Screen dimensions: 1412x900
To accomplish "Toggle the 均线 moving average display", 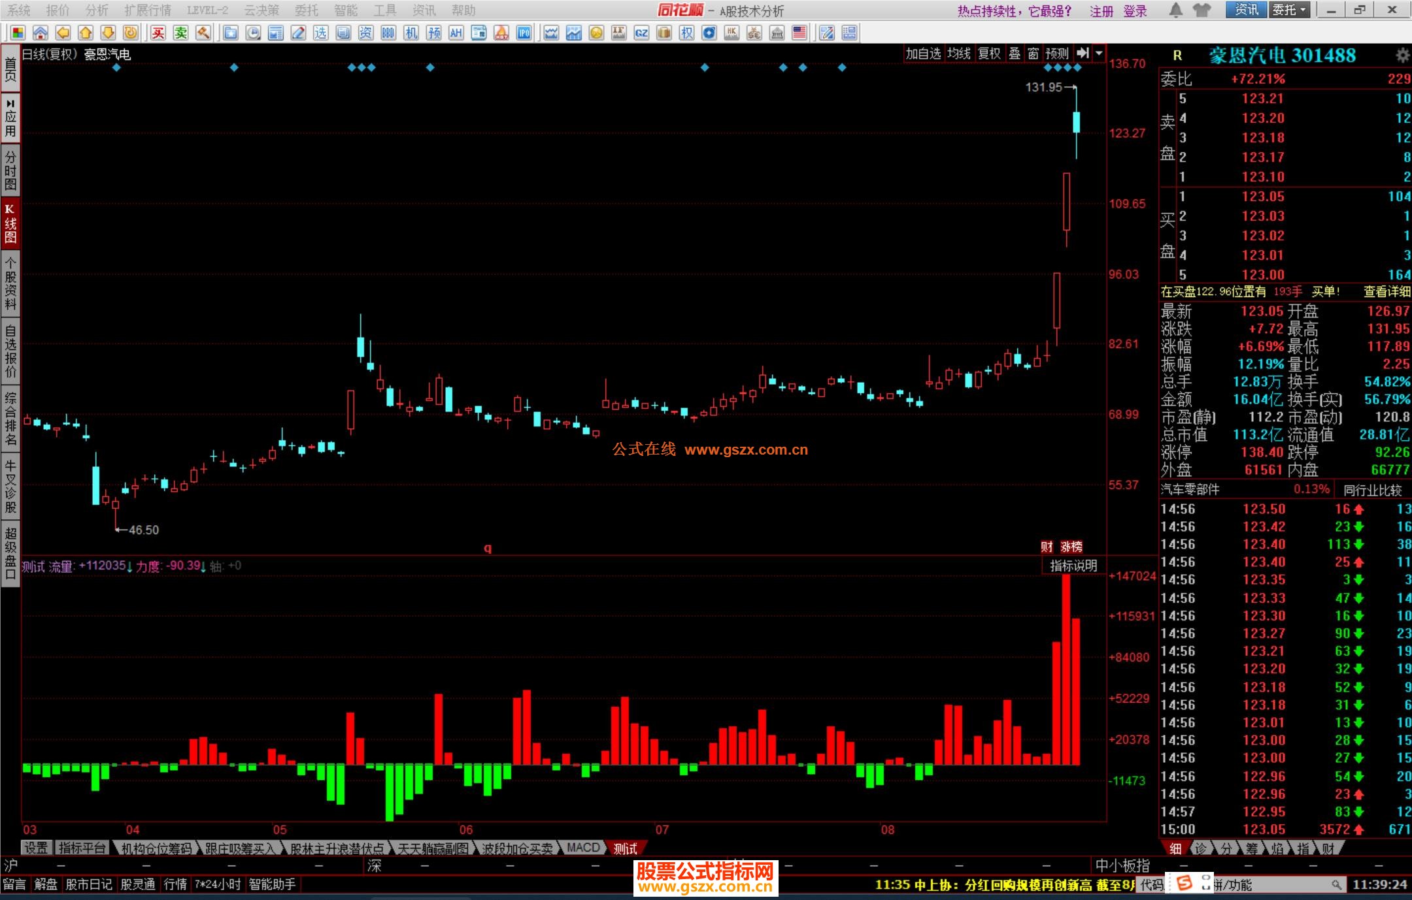I will (959, 54).
